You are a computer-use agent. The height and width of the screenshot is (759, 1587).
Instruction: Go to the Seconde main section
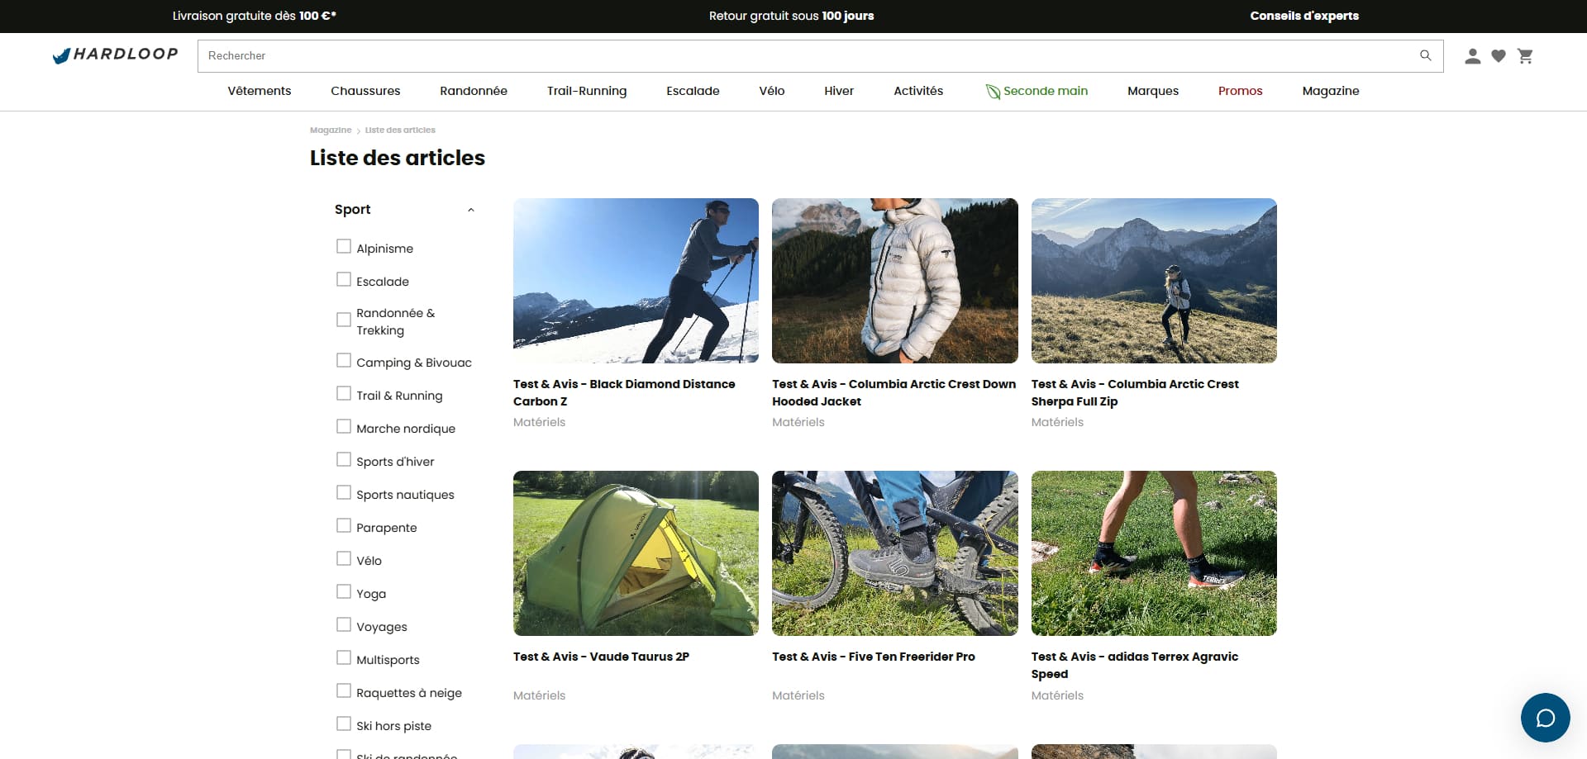click(1046, 91)
